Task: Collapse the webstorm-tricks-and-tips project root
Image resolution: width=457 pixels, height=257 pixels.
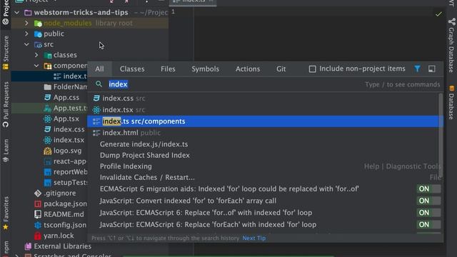Action: point(17,13)
